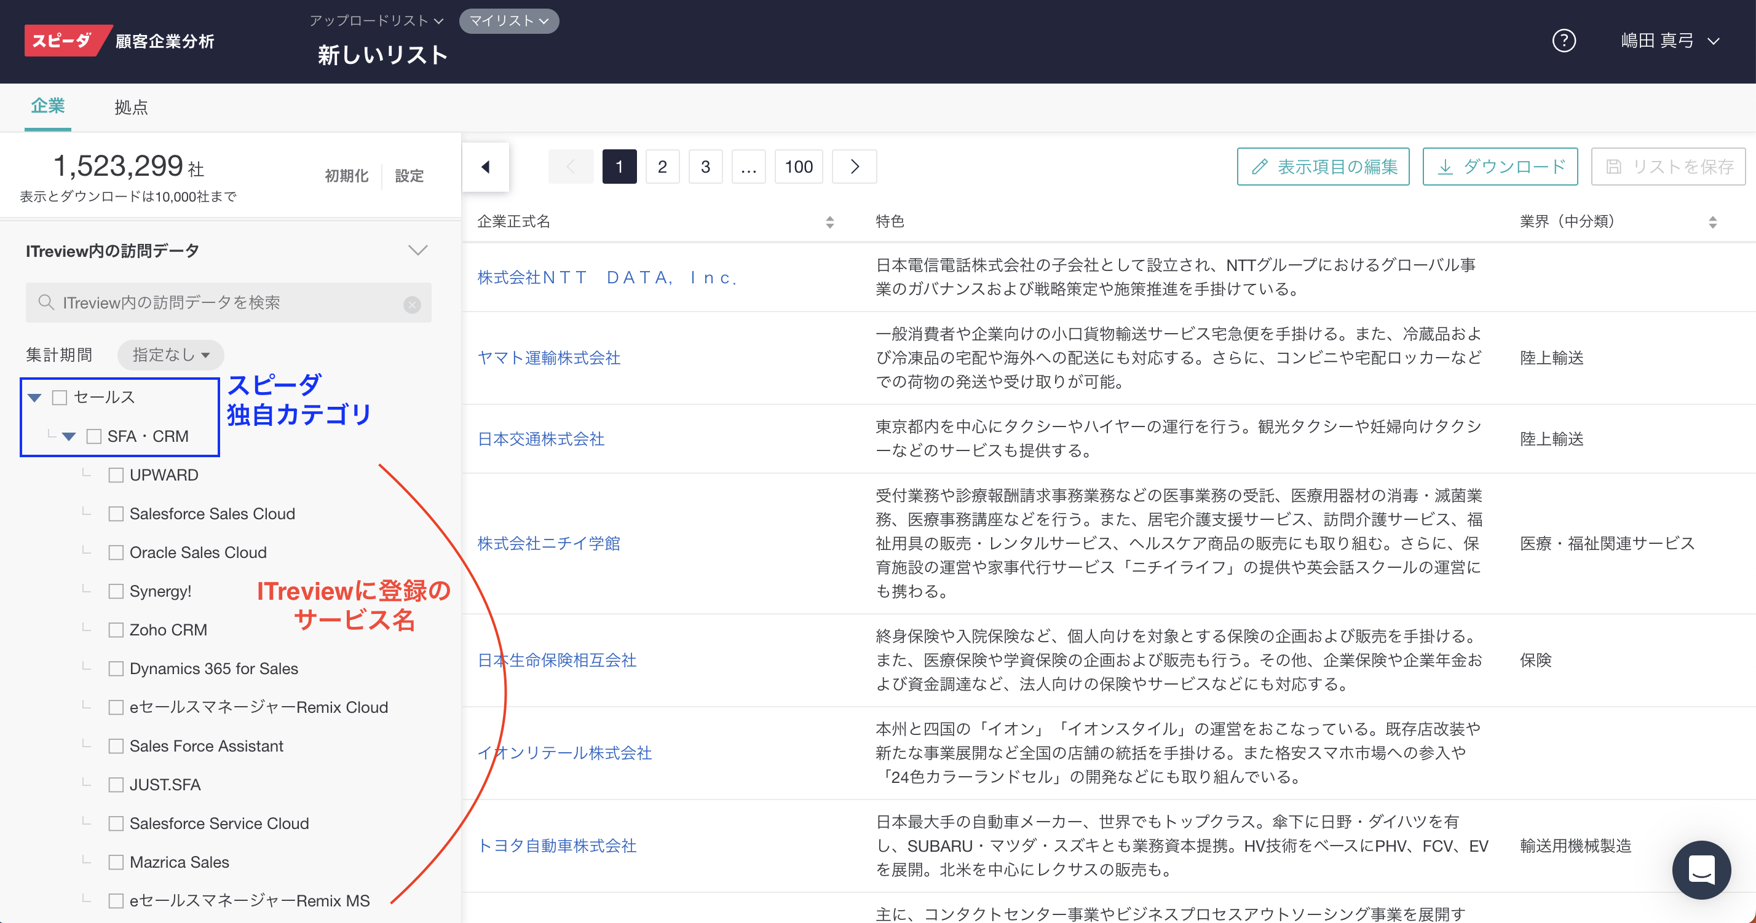
Task: Sort by 業界（中分類） column arrows
Action: 1712,222
